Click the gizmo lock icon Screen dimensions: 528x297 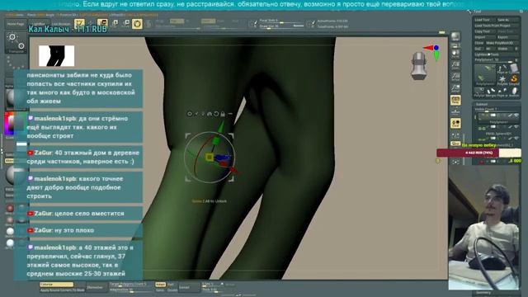(x=223, y=114)
